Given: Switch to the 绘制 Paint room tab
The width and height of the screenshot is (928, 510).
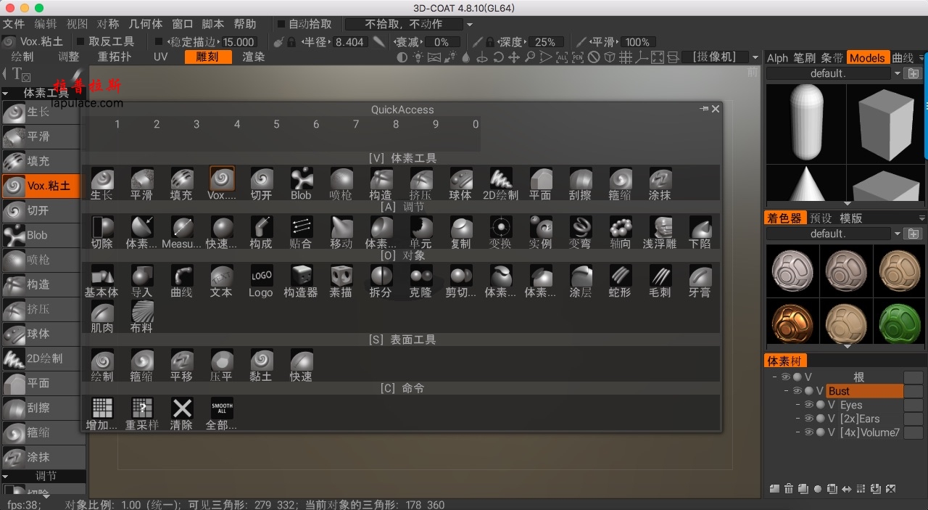Looking at the screenshot, I should 22,57.
